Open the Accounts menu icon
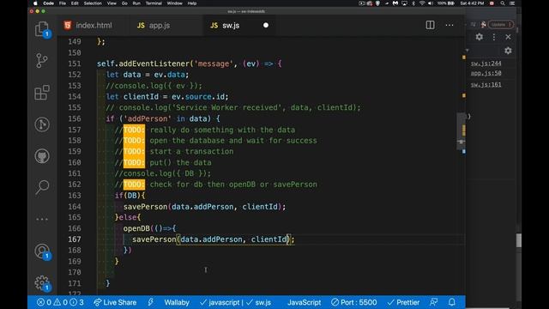The height and width of the screenshot is (309, 549). point(42,251)
